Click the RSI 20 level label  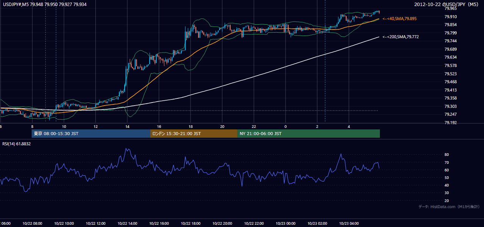click(x=447, y=201)
